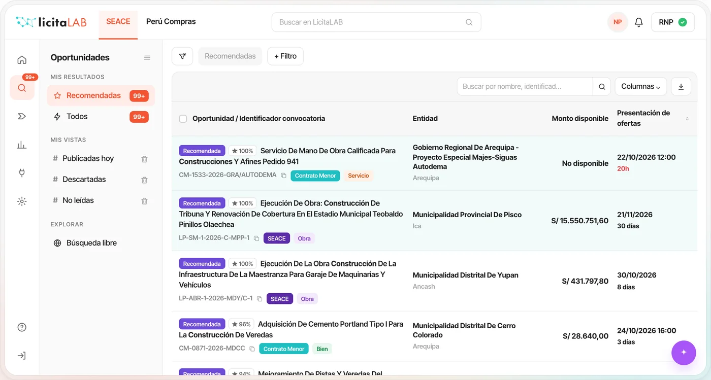Delete the Descartadas view
This screenshot has height=380, width=711.
pyautogui.click(x=144, y=180)
